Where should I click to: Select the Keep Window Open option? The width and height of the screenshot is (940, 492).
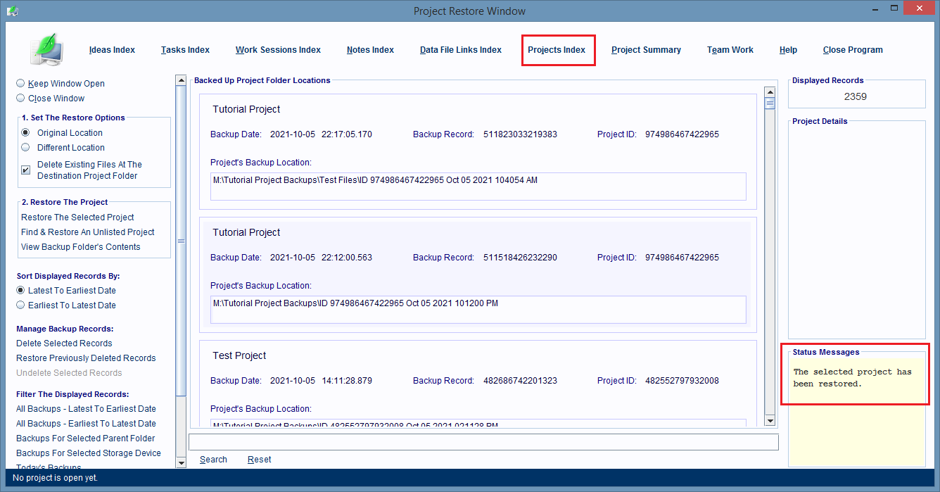20,83
